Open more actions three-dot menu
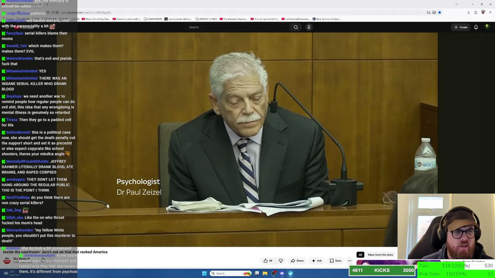495x278 pixels. 350,261
